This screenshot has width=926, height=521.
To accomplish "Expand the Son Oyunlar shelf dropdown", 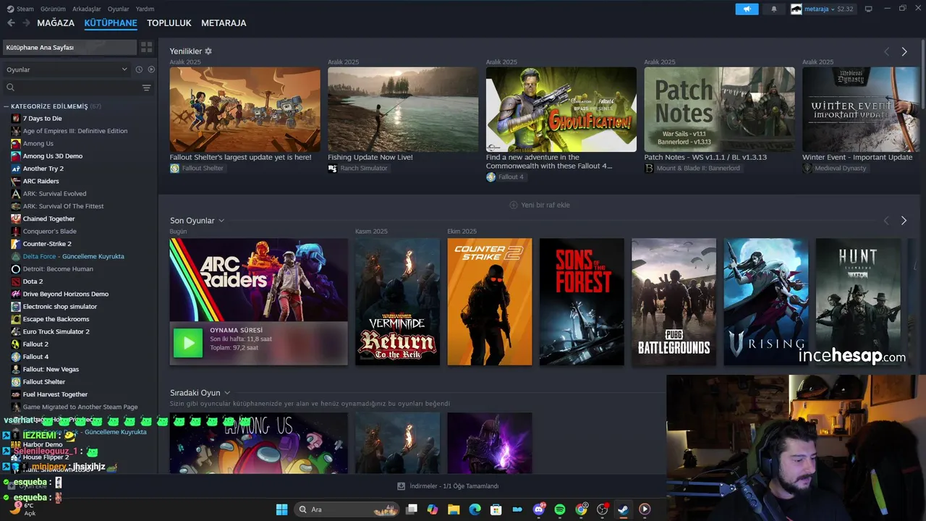I will (x=221, y=221).
